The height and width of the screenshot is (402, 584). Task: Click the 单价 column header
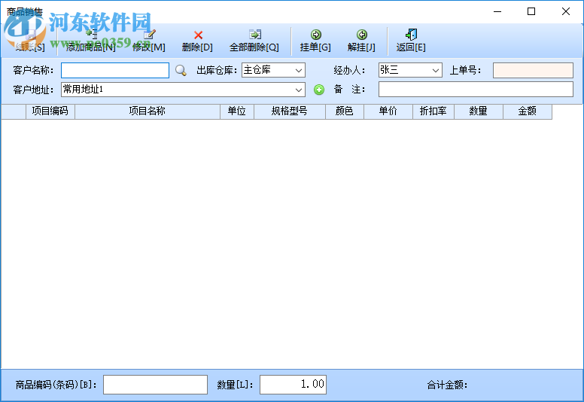point(388,111)
